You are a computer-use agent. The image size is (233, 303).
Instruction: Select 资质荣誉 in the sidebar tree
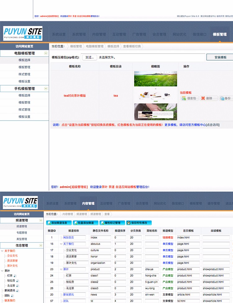[12, 261]
